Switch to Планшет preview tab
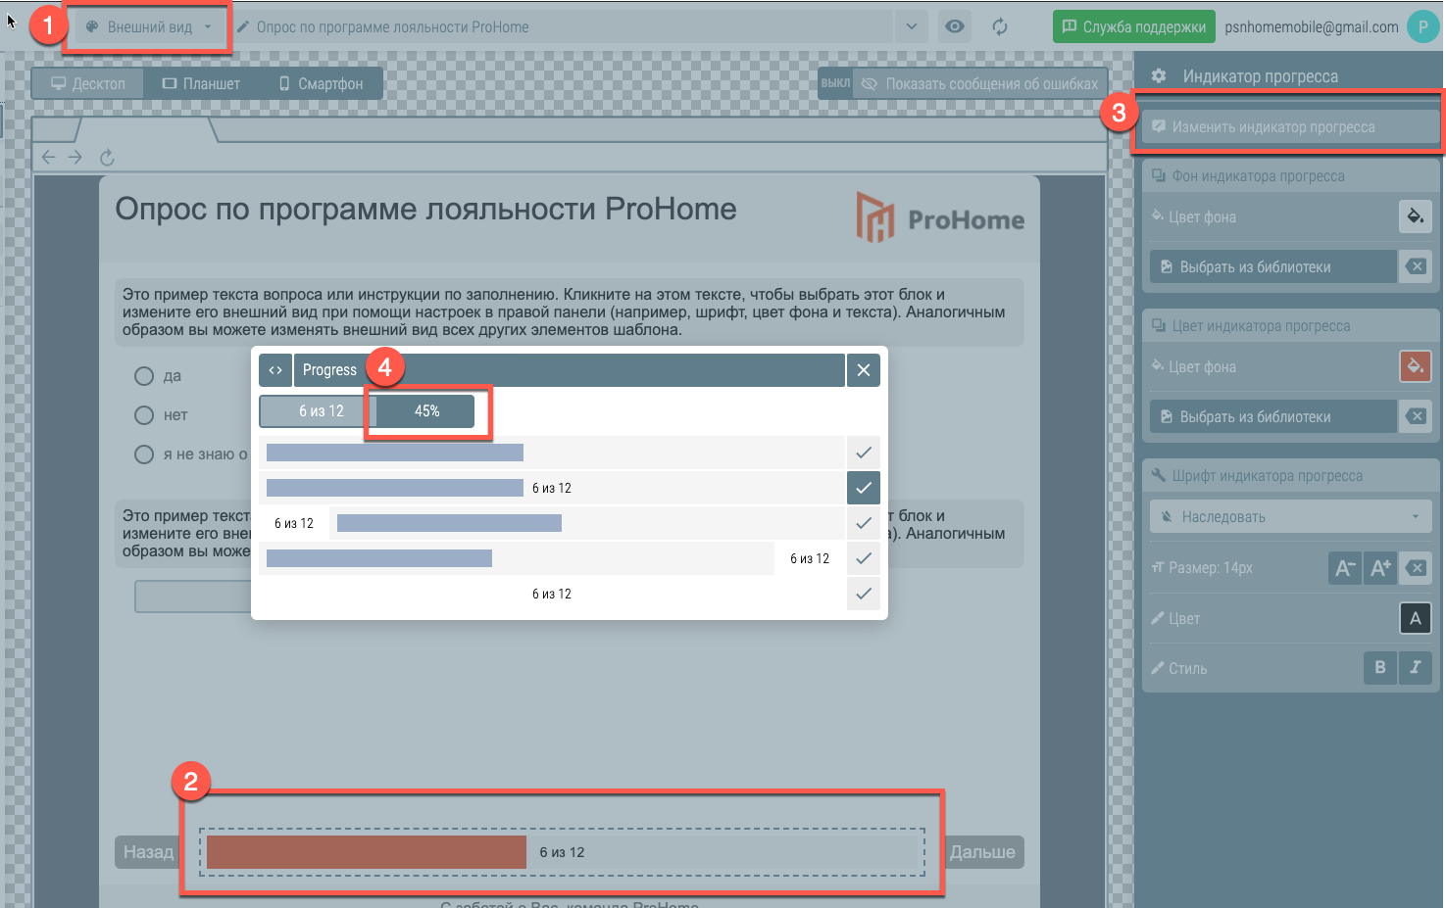1446x908 pixels. point(201,83)
